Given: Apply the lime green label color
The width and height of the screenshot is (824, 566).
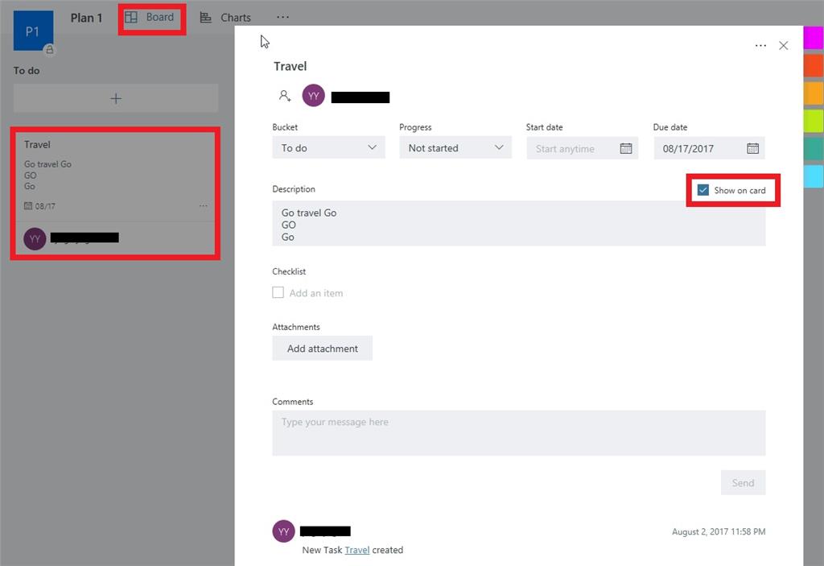Looking at the screenshot, I should 814,121.
